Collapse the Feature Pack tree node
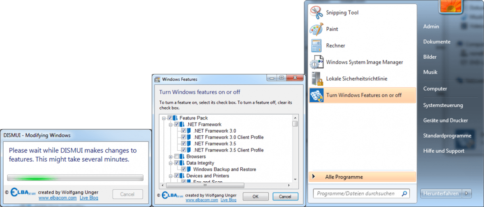The height and width of the screenshot is (207, 484). point(164,118)
